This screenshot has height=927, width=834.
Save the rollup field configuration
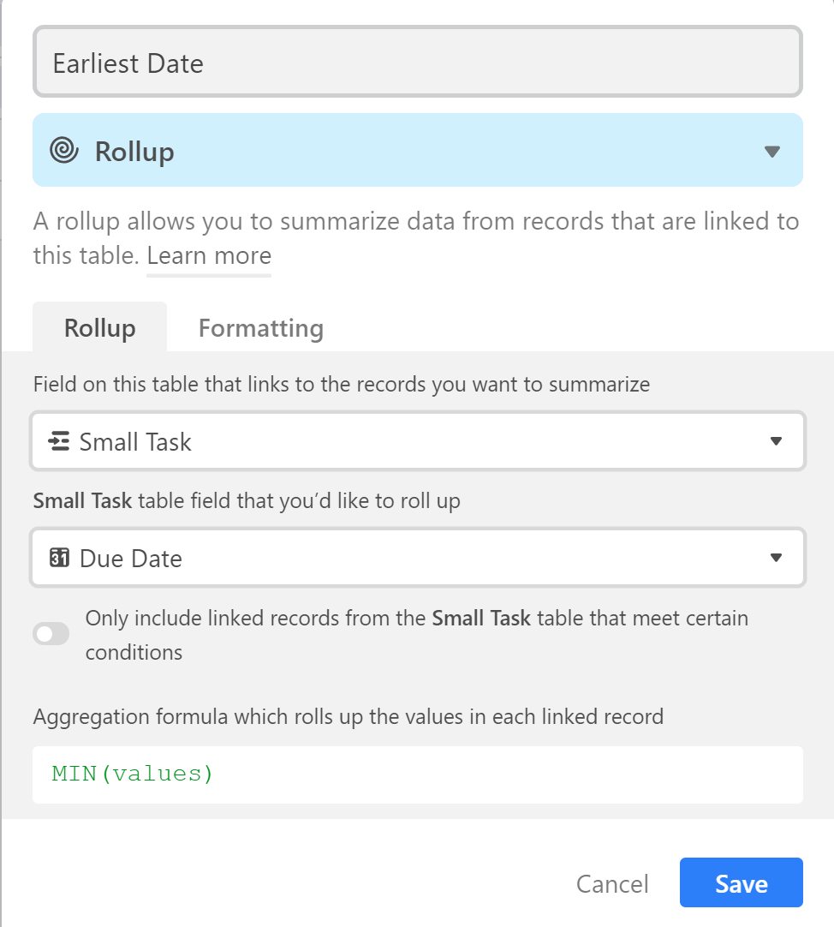pyautogui.click(x=742, y=882)
